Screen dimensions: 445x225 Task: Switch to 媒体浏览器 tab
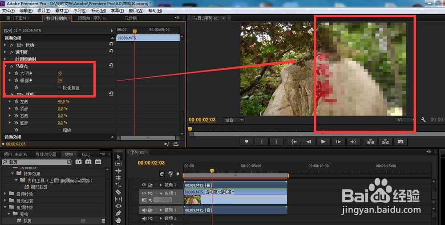[46, 154]
